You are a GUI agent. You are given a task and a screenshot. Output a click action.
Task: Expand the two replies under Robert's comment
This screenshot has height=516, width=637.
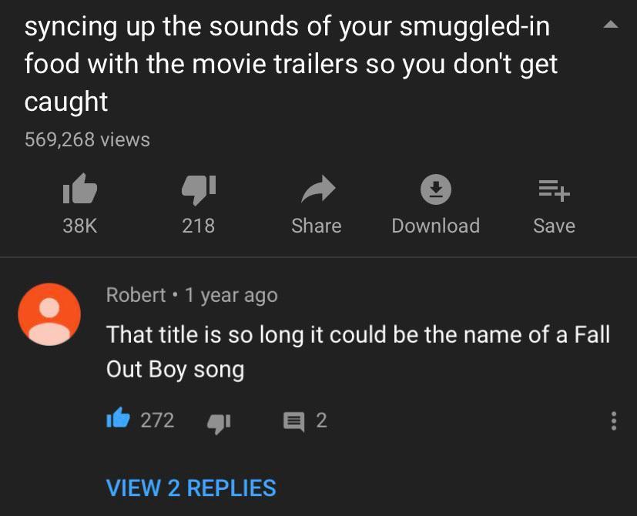pyautogui.click(x=190, y=488)
